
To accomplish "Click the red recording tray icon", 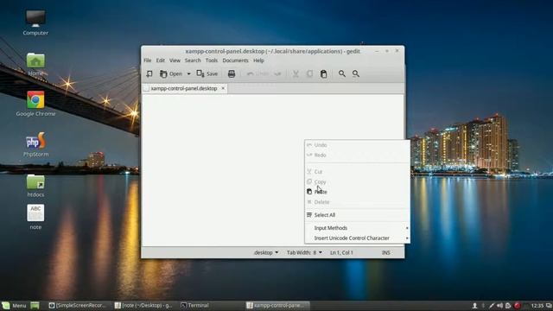I will [x=517, y=305].
